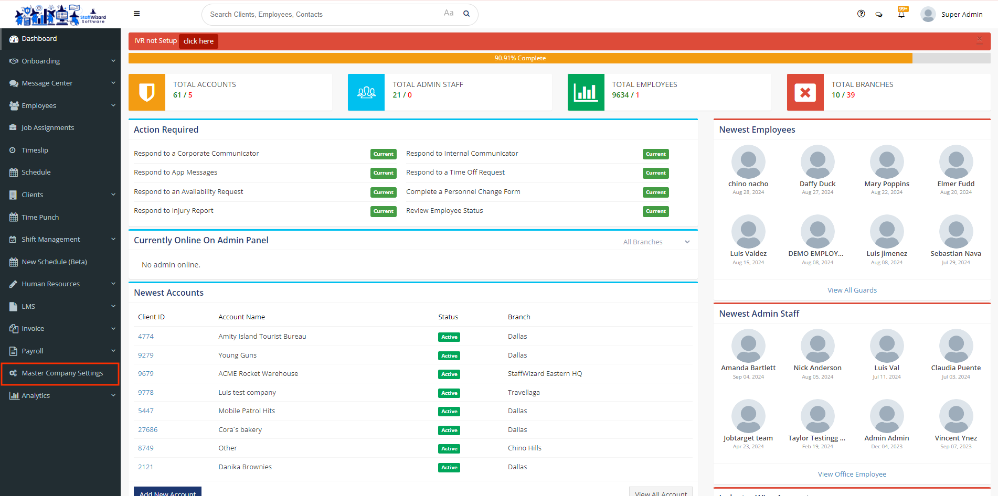Image resolution: width=998 pixels, height=496 pixels.
Task: Click the Total Admin Staff icon tile
Action: 366,92
